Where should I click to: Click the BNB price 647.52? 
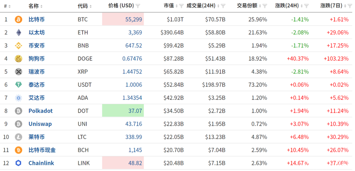[134, 46]
